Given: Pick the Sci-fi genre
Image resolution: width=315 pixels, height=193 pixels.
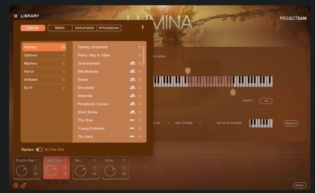Looking at the screenshot, I should [44, 88].
